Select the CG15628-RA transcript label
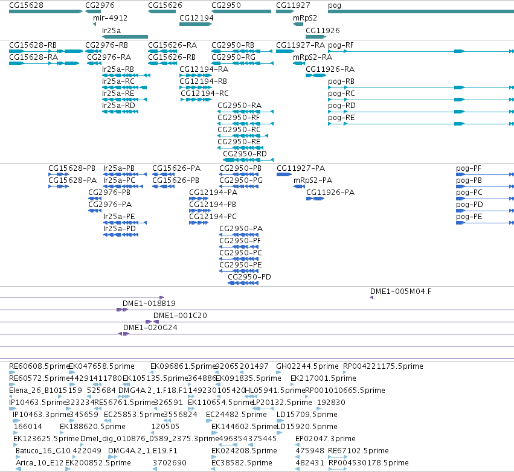Image resolution: width=514 pixels, height=472 pixels. pos(33,57)
